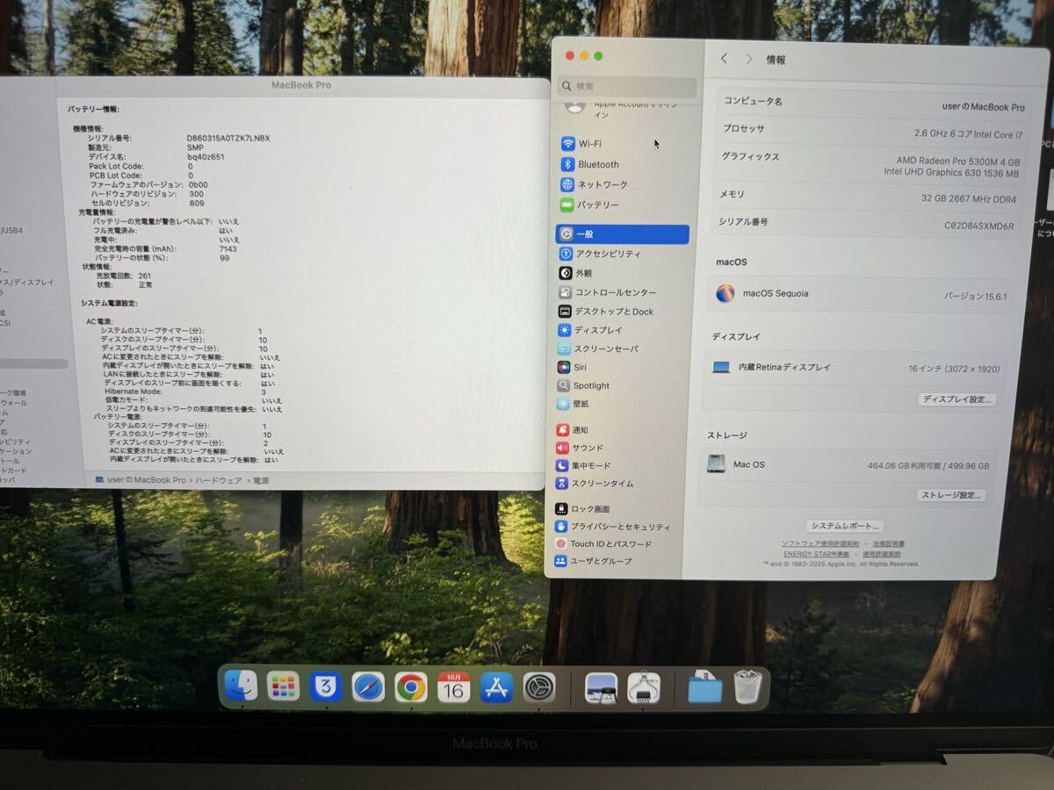Open the 法規認証 link
Screen dimensions: 1054x790
[888, 544]
